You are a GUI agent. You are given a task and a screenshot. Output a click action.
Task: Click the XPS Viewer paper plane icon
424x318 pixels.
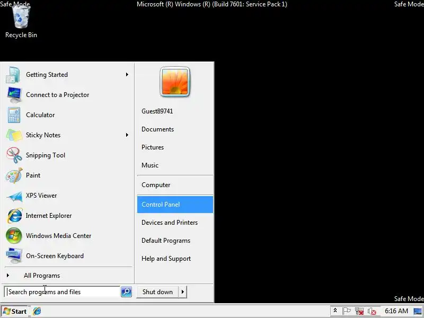click(14, 197)
